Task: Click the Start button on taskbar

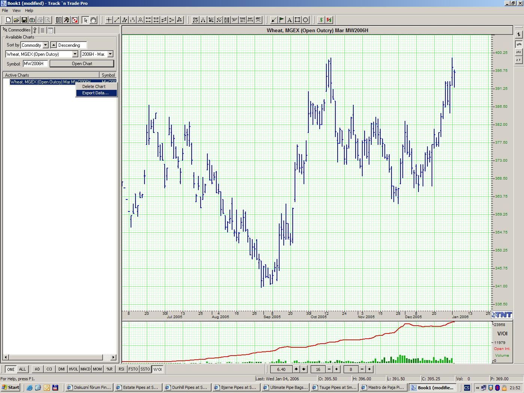Action: (x=10, y=387)
